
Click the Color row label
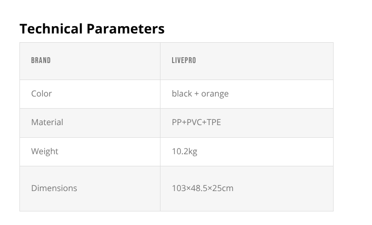click(41, 94)
